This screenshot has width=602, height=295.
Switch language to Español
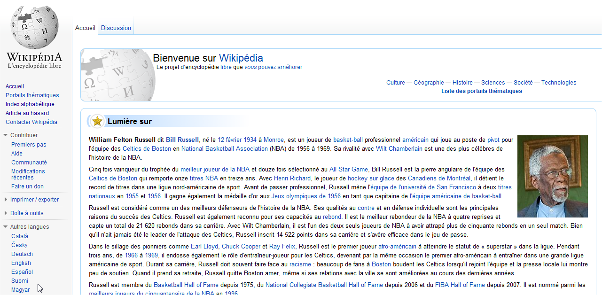point(22,272)
